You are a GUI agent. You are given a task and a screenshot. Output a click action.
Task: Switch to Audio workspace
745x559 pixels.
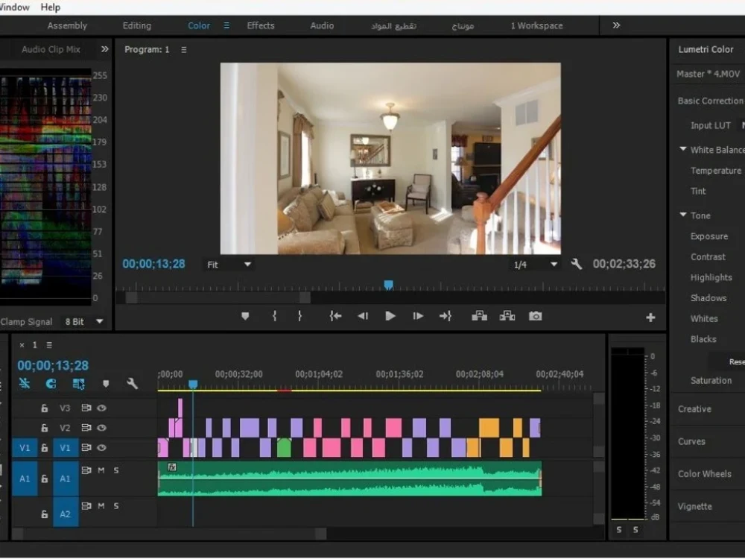[322, 25]
